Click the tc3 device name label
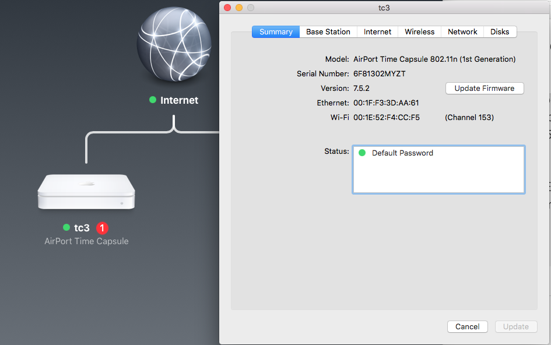The image size is (551, 345). pos(82,228)
